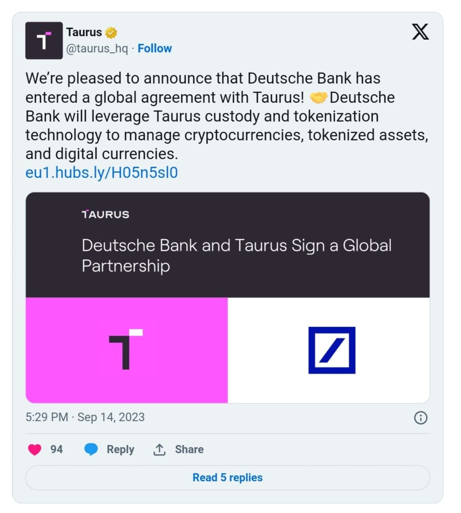Click the Deutsche Bank logo

pos(332,350)
